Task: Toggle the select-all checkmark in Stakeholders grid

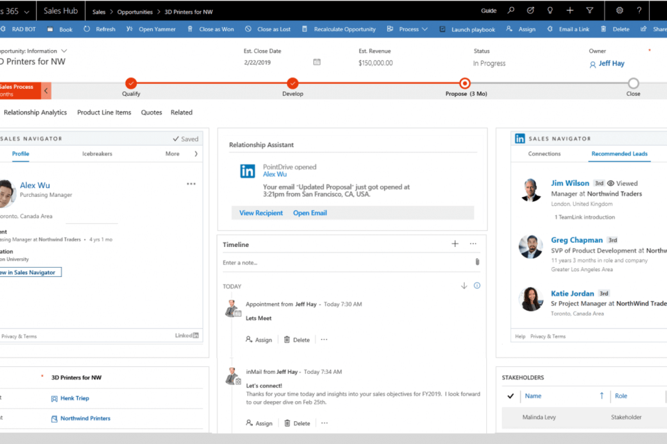Action: [511, 396]
